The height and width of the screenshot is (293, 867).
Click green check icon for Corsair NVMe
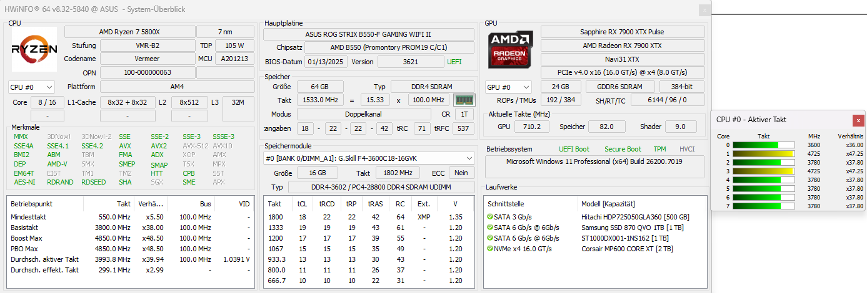pyautogui.click(x=490, y=249)
